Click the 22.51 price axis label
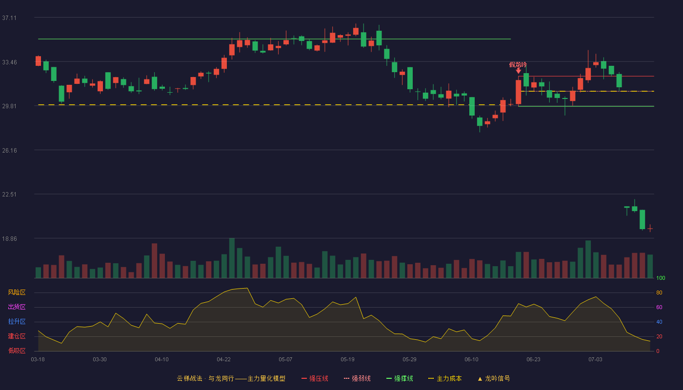The height and width of the screenshot is (390, 683). 9,195
